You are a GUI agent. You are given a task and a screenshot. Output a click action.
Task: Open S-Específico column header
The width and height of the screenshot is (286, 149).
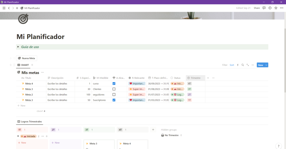83,78
